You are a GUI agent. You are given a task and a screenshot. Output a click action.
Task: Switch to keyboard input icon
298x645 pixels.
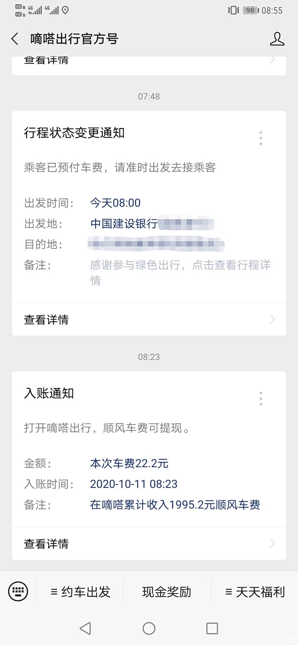pyautogui.click(x=18, y=591)
